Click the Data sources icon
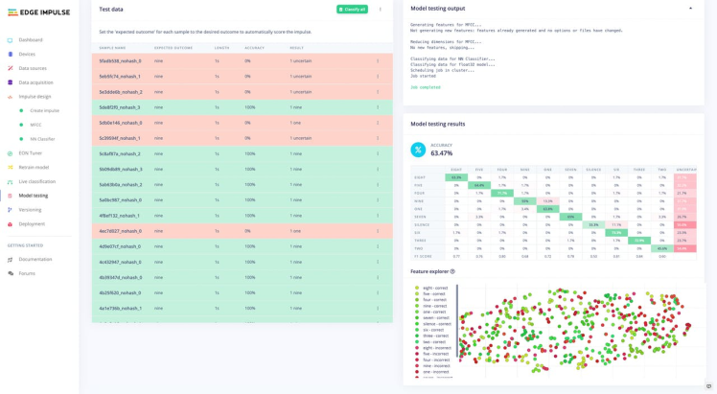The height and width of the screenshot is (394, 717). coord(11,68)
